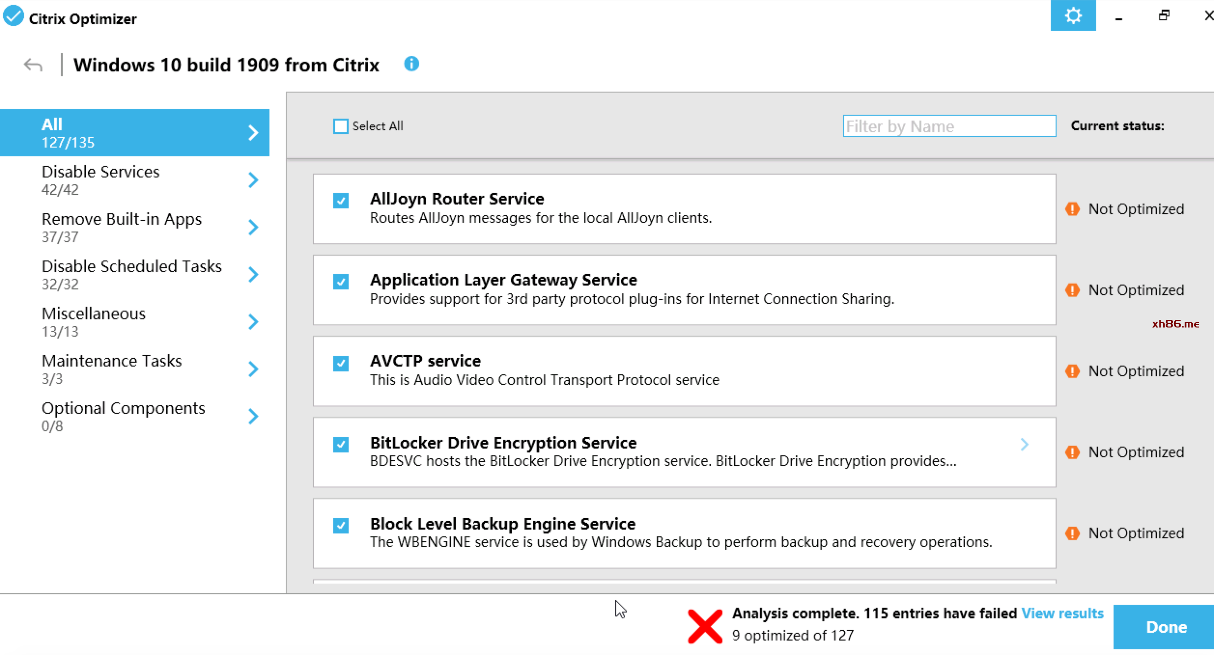Expand the Maintenance Tasks chevron
The image size is (1214, 655).
click(253, 369)
